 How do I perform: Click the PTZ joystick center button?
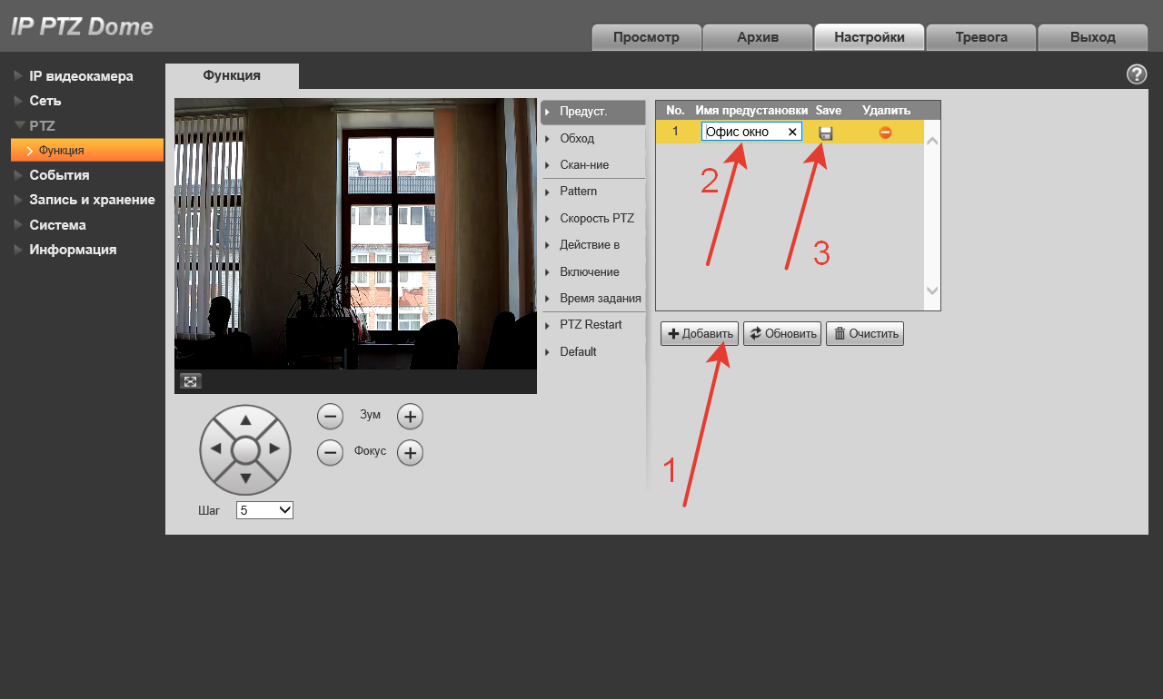[245, 450]
